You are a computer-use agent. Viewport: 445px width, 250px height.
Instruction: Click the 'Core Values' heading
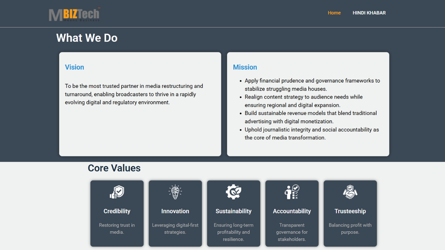coord(114,168)
